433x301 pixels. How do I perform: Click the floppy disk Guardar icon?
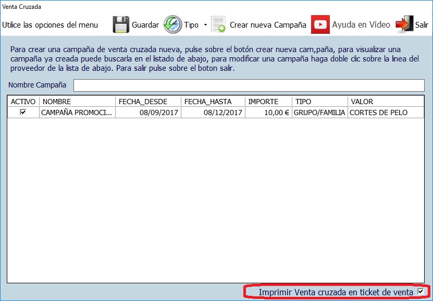coord(121,24)
